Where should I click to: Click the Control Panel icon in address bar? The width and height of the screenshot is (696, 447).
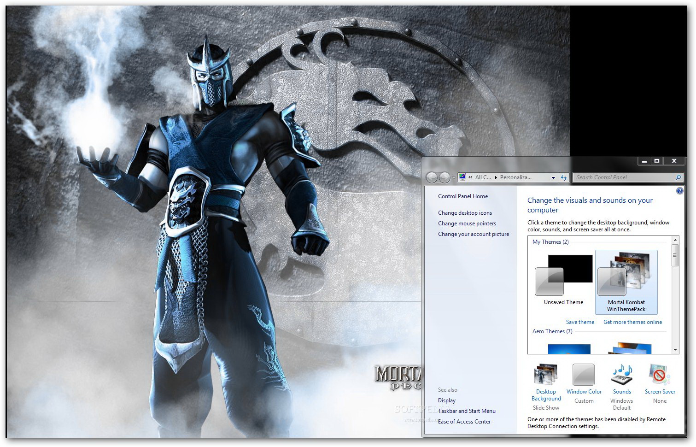tap(462, 177)
